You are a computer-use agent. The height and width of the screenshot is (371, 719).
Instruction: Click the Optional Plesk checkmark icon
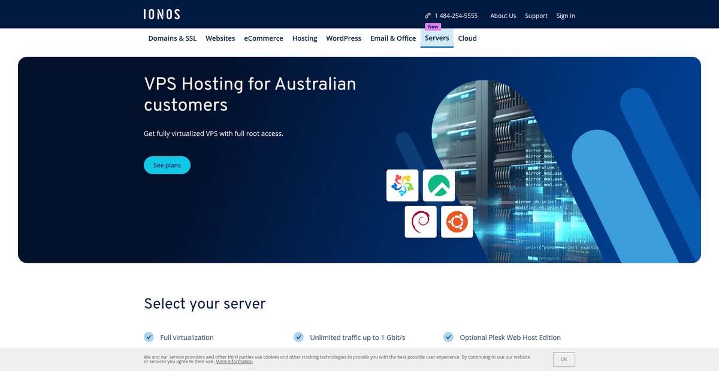point(448,337)
